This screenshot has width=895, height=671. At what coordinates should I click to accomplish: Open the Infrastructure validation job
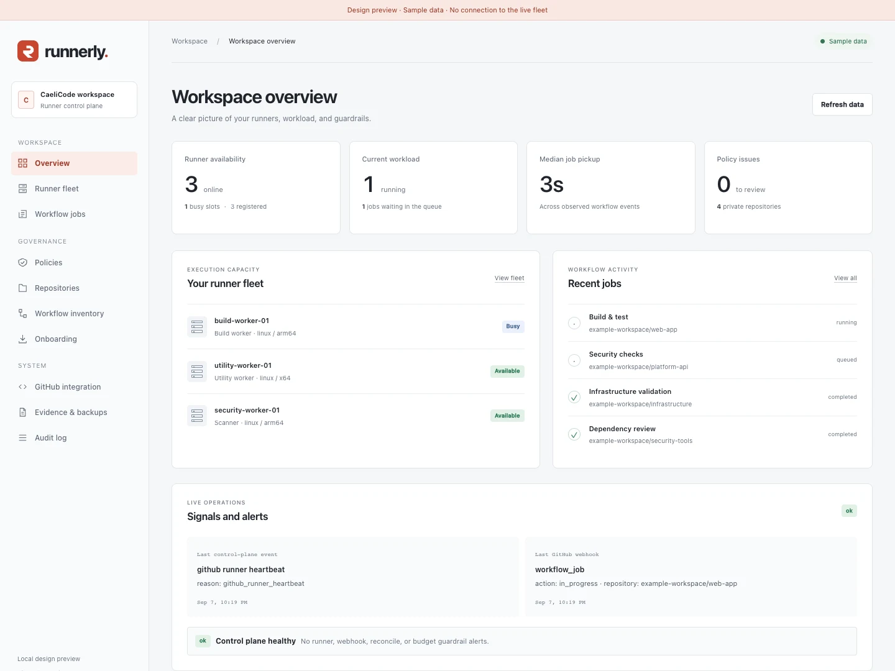(712, 398)
